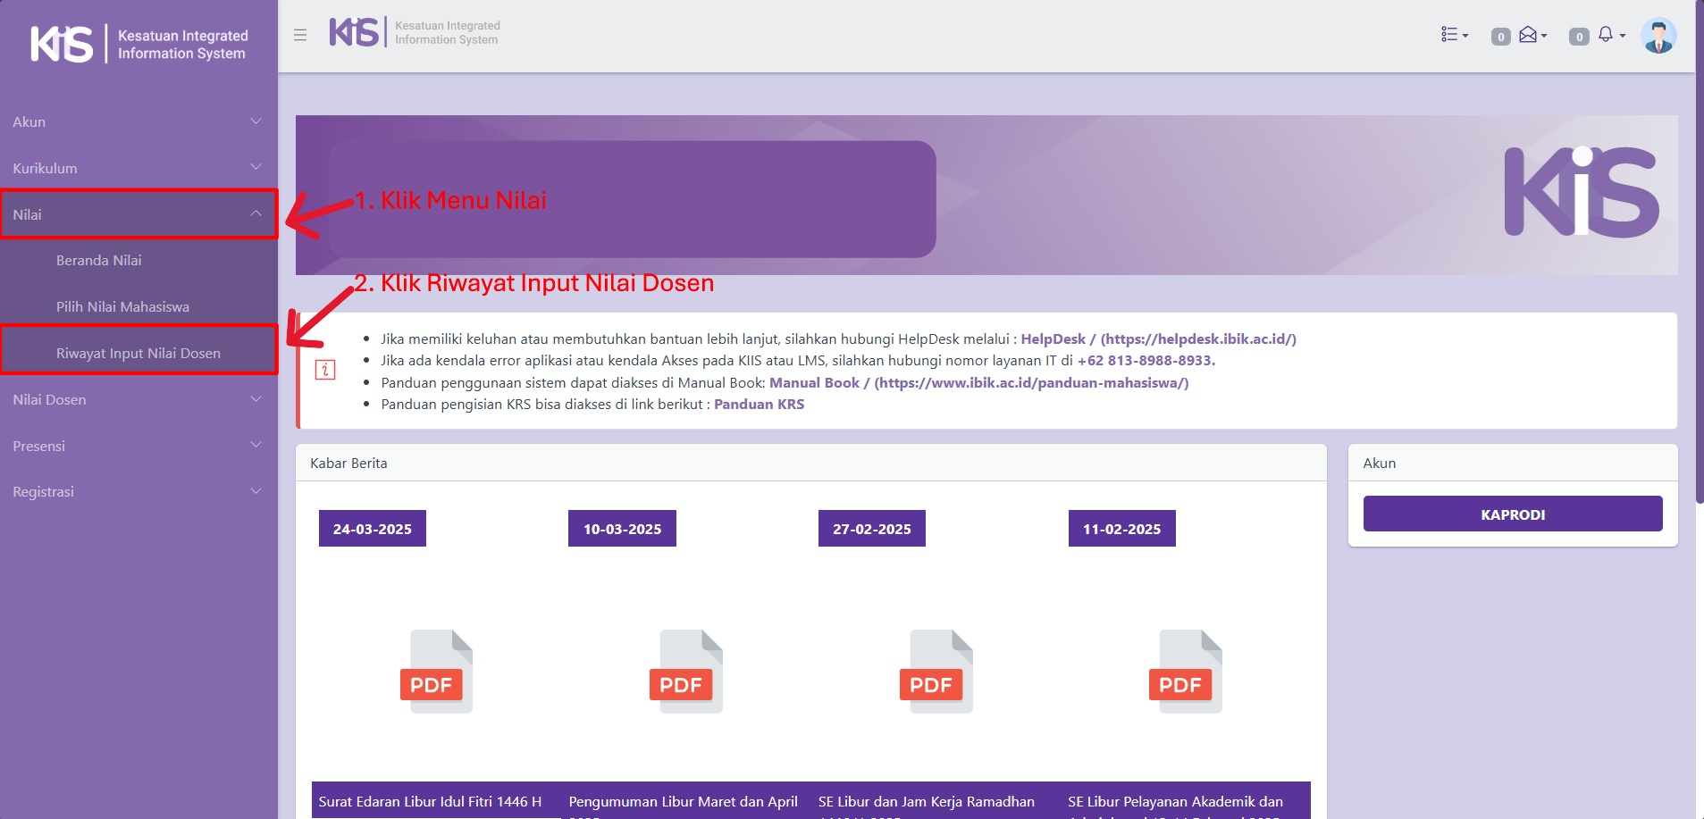Select Riwayat Input Nilai Dosen submenu
The width and height of the screenshot is (1704, 819).
coord(139,354)
